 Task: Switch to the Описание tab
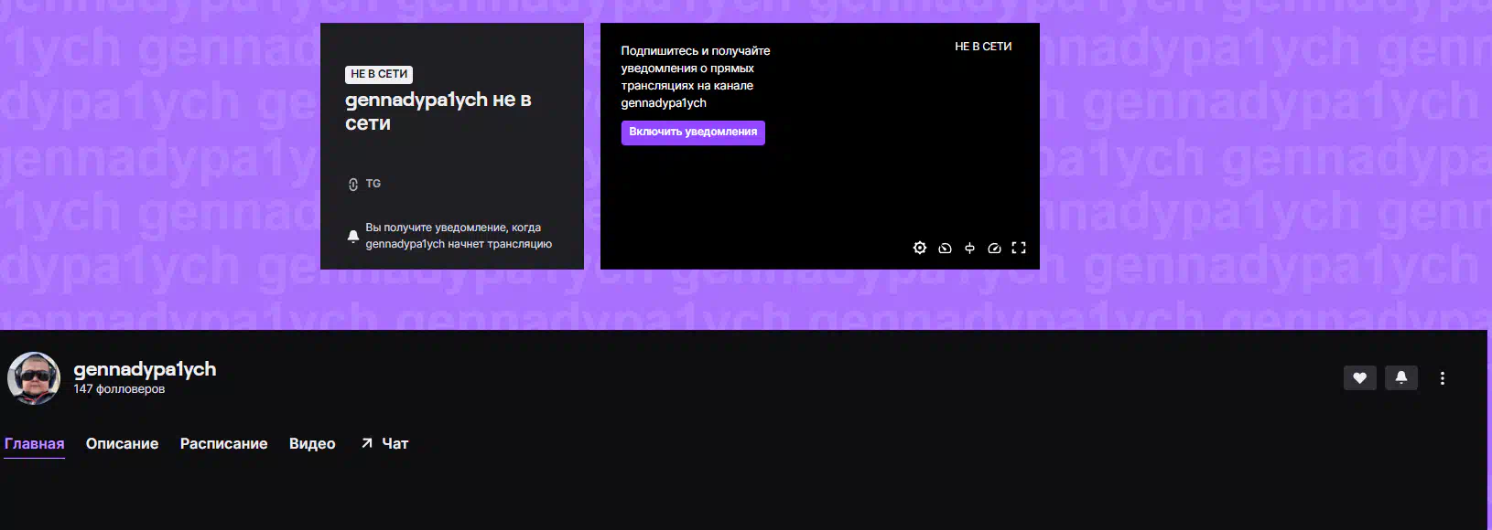coord(122,444)
